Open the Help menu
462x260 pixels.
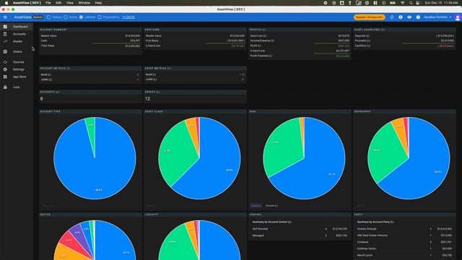[98, 3]
